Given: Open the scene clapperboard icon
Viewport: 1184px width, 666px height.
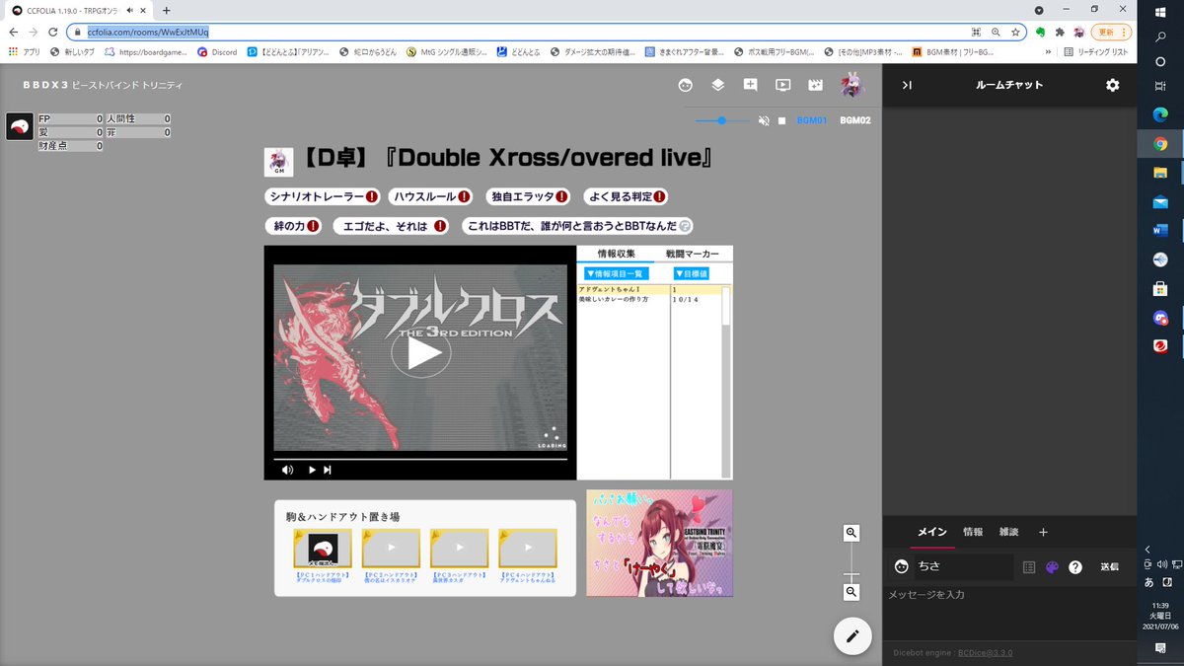Looking at the screenshot, I should point(816,85).
